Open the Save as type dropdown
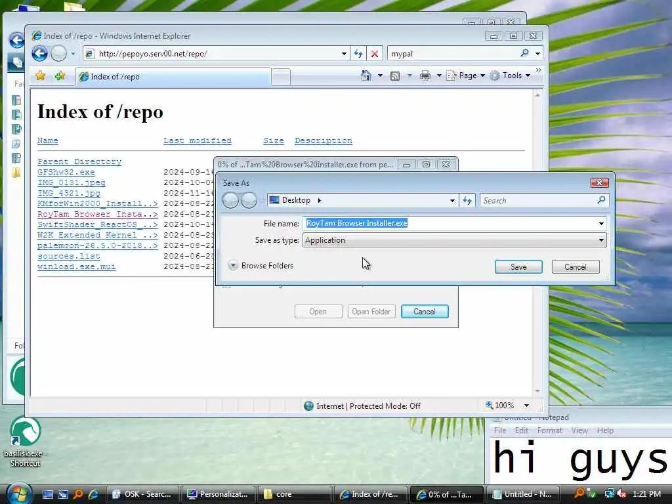This screenshot has height=504, width=672. [601, 240]
